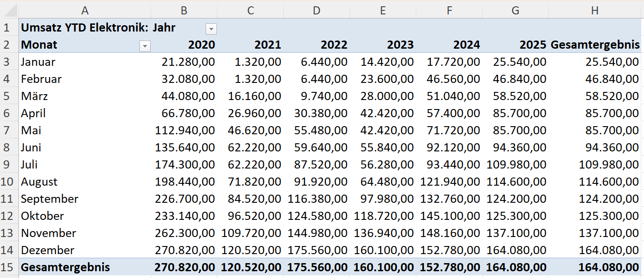Click the August 2024 value 121.940,00
Viewport: 644px width, 278px height.
[450, 182]
